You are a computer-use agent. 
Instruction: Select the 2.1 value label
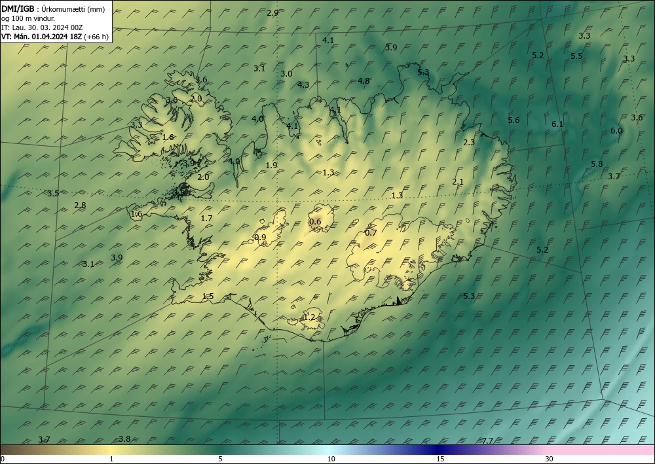(458, 181)
